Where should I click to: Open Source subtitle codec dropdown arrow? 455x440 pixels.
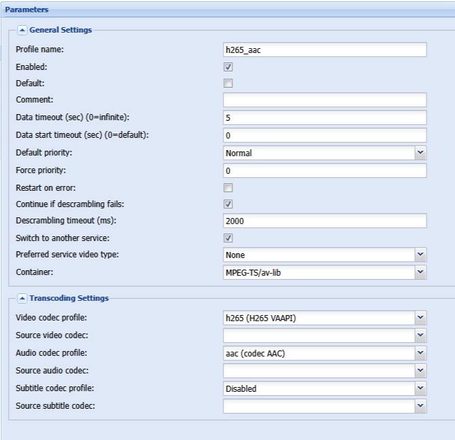pyautogui.click(x=420, y=406)
